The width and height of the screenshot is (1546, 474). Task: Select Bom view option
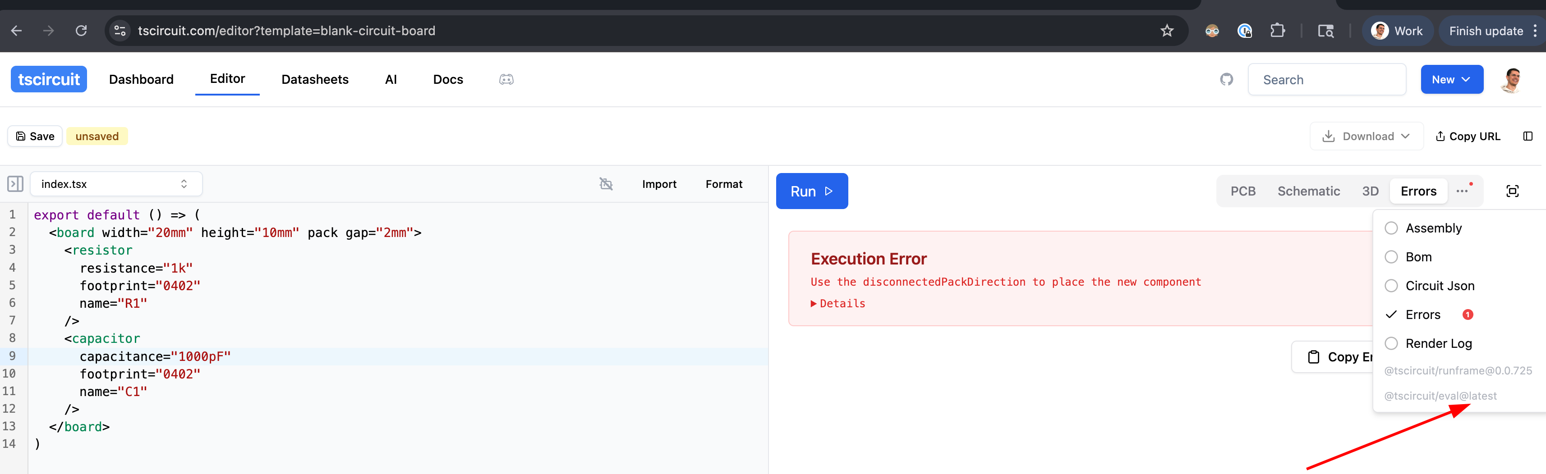coord(1418,257)
